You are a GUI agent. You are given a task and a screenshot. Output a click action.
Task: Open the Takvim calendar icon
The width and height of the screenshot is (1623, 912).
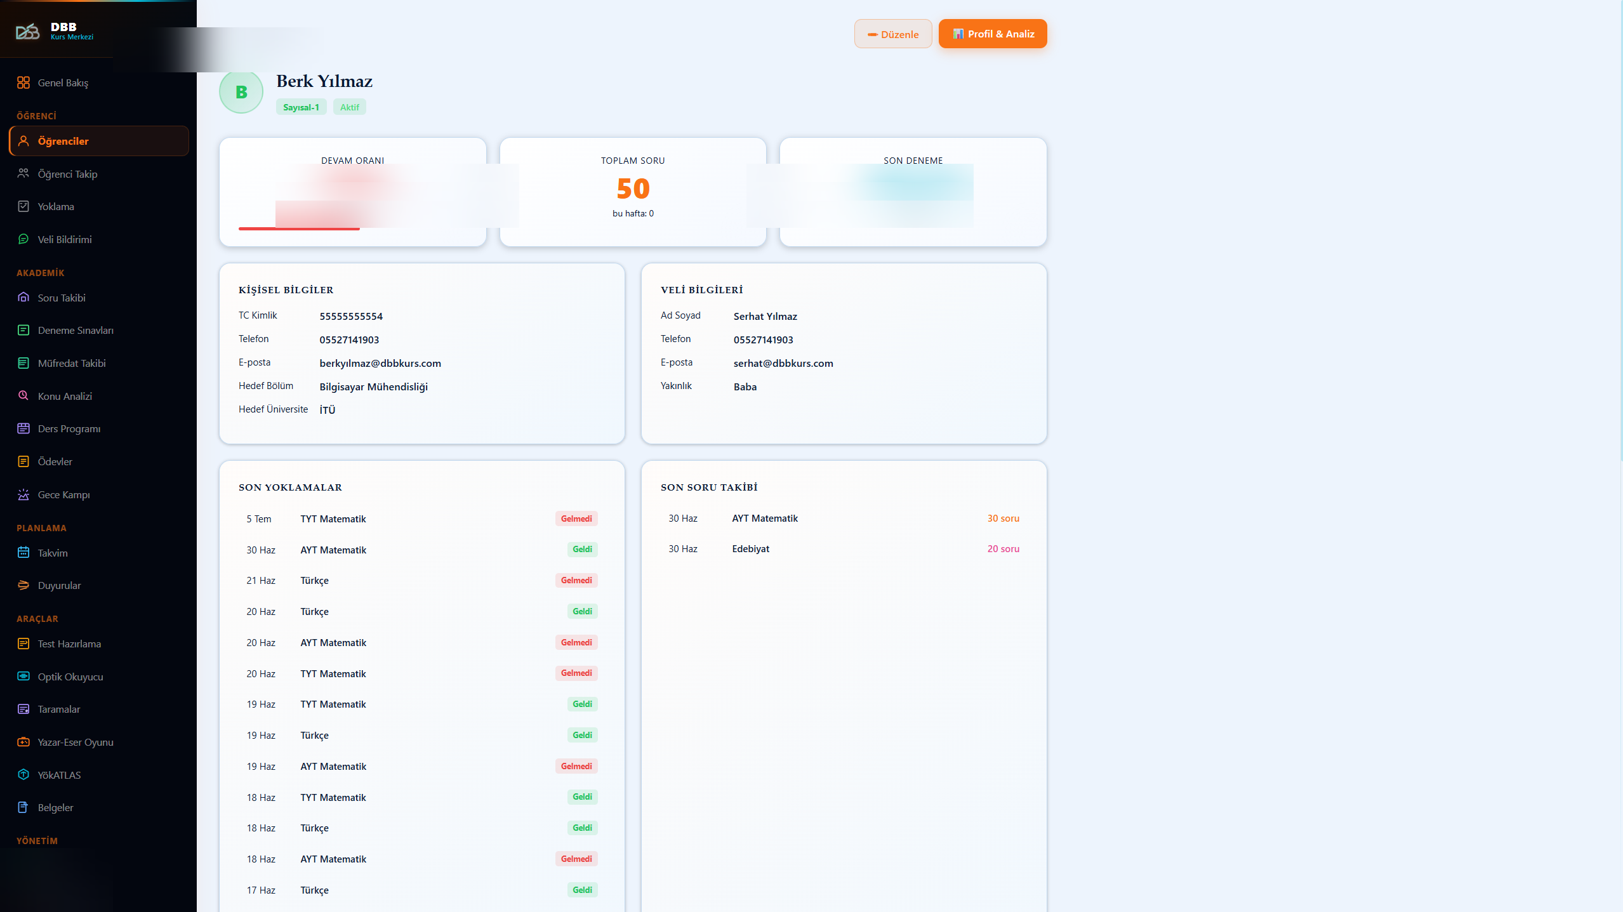23,552
